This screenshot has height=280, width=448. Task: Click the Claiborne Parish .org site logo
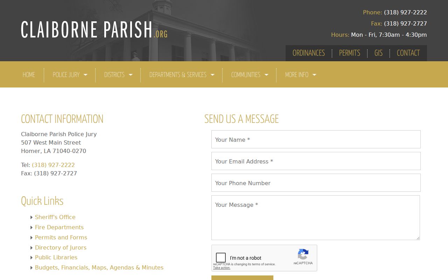pos(94,30)
